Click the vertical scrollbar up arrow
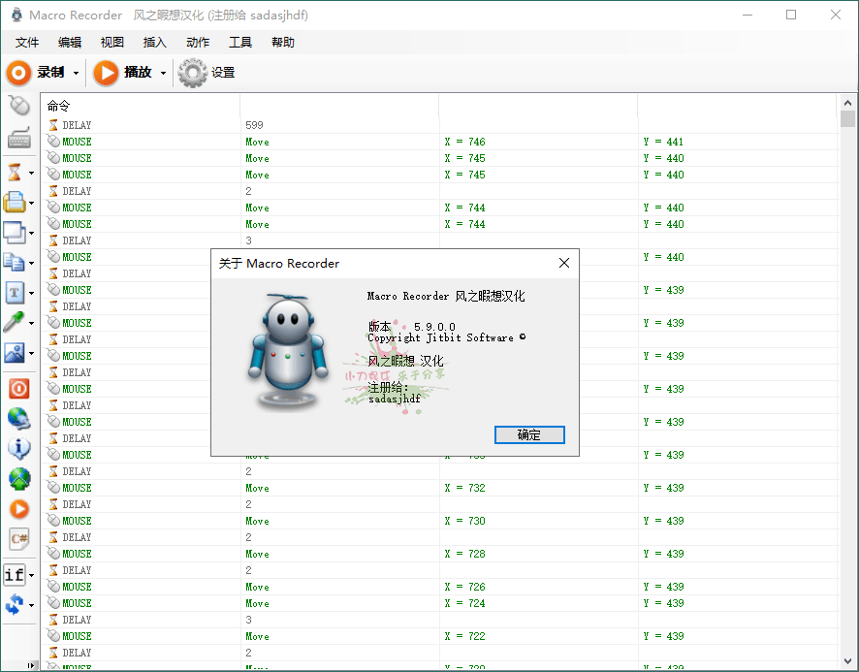Viewport: 859px width, 672px height. [847, 102]
